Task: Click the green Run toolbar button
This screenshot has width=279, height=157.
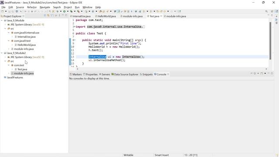Action: [65, 11]
